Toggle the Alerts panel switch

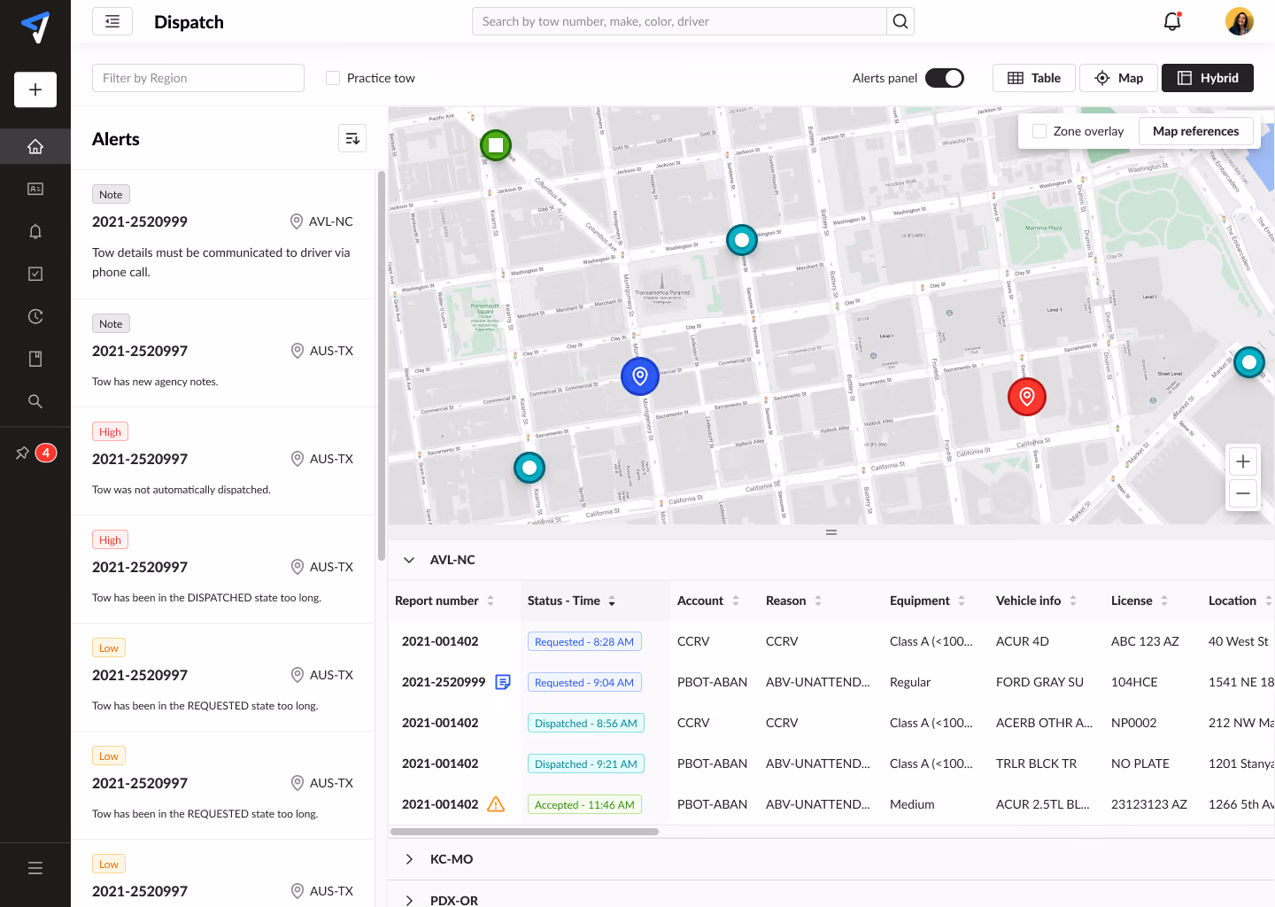(x=945, y=78)
